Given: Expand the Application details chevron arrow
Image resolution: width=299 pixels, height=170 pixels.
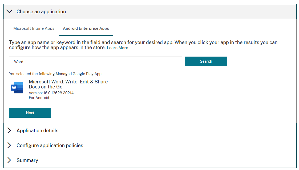Looking at the screenshot, I should [9, 130].
